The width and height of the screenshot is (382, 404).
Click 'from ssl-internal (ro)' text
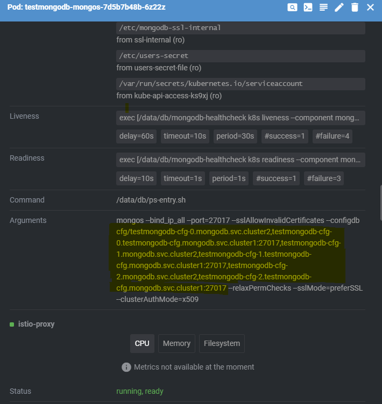[151, 40]
